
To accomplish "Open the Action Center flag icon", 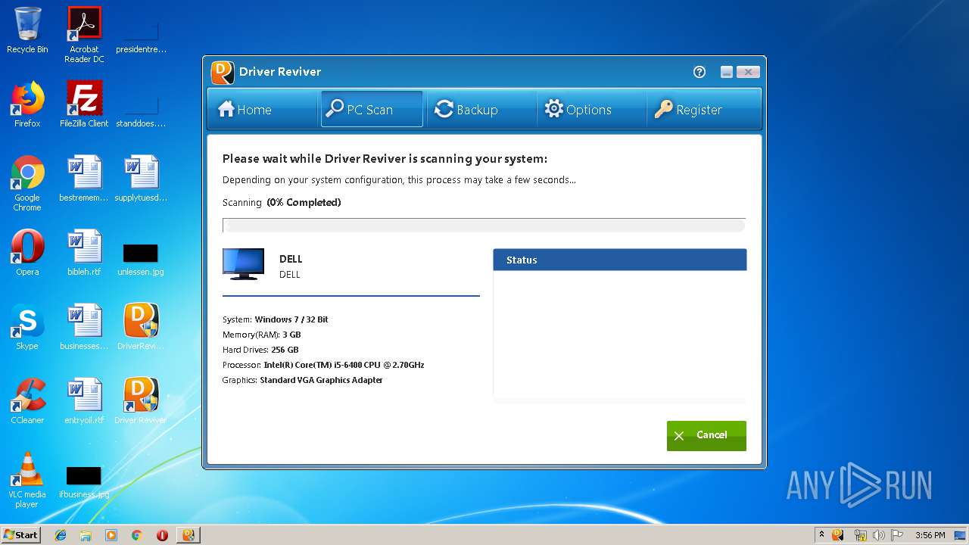I will [x=897, y=535].
